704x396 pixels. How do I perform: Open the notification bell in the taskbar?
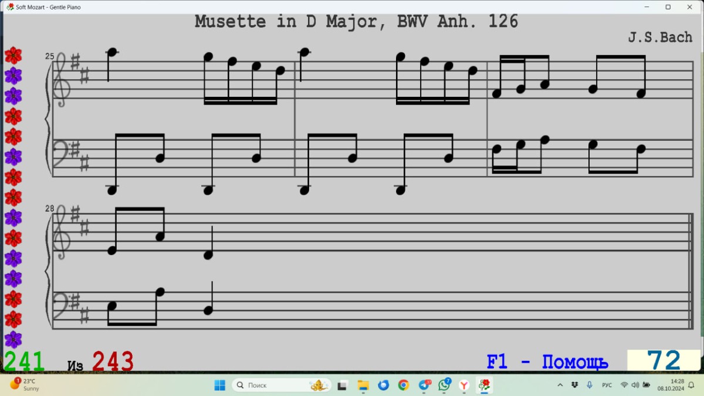691,385
